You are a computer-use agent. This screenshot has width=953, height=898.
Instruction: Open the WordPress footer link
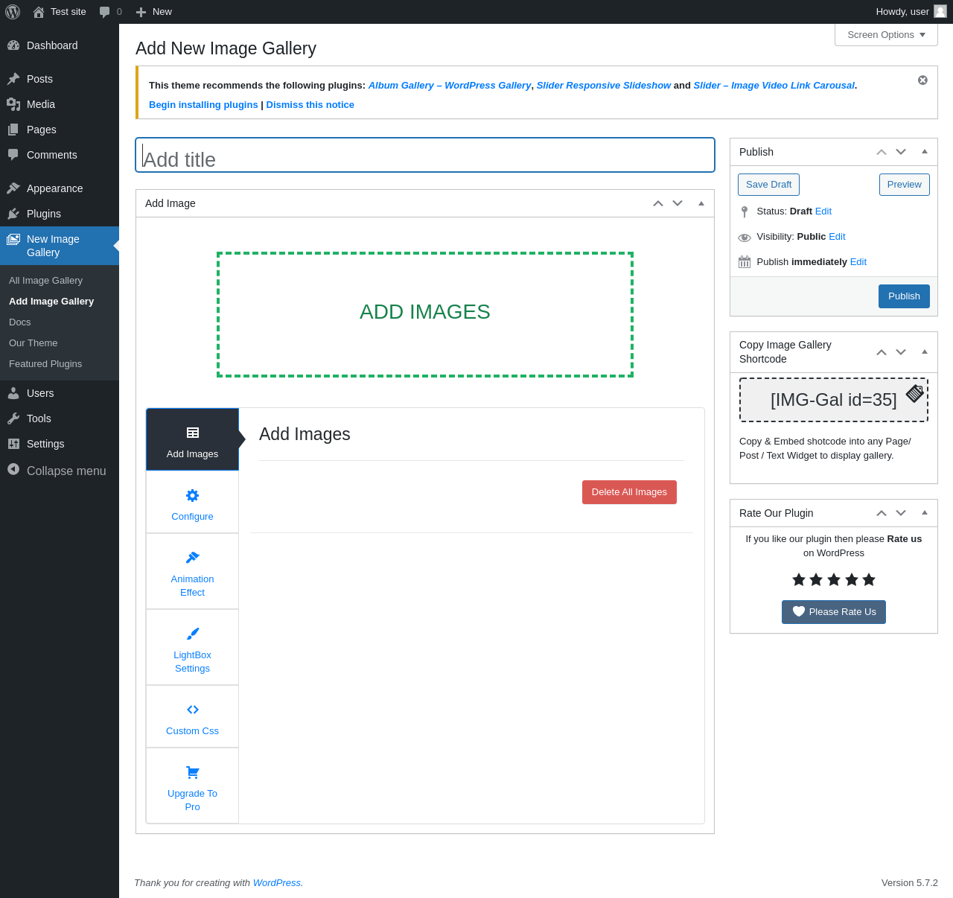276,883
